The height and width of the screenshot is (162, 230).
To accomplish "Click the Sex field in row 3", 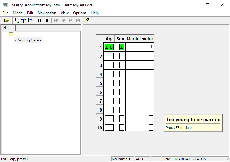I will click(122, 65).
